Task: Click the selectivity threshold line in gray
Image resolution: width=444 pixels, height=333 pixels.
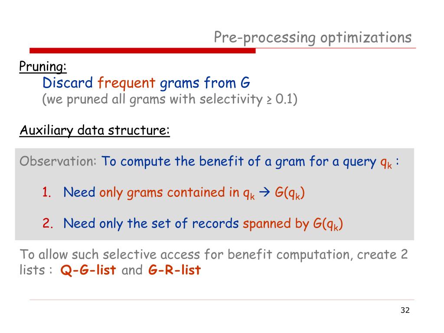Action: click(x=170, y=99)
